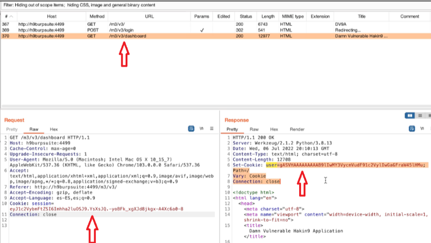Open Request editor hamburger menu
This screenshot has height=243, width=431.
[212, 128]
